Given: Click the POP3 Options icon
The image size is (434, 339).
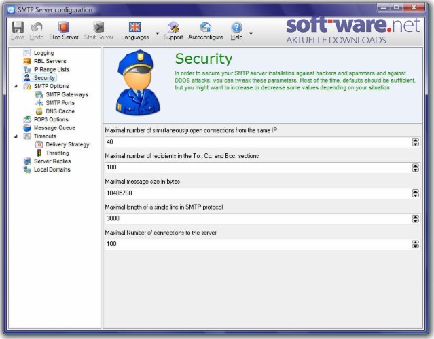Looking at the screenshot, I should point(27,119).
